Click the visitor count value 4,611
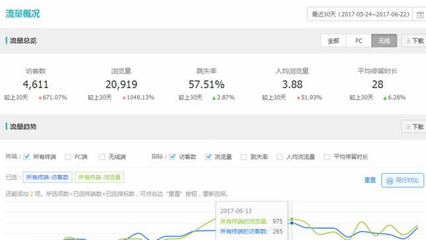Viewport: 426px width, 240px height. pyautogui.click(x=36, y=84)
